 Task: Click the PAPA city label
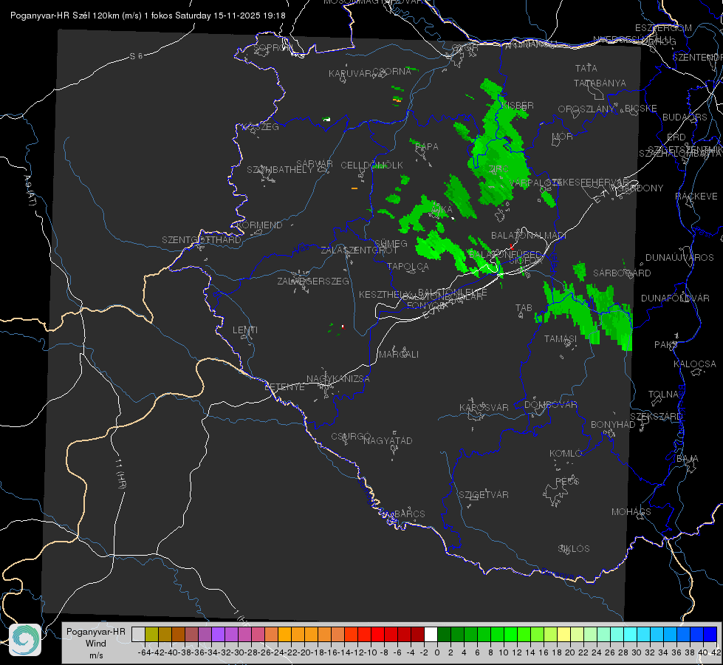(x=427, y=147)
